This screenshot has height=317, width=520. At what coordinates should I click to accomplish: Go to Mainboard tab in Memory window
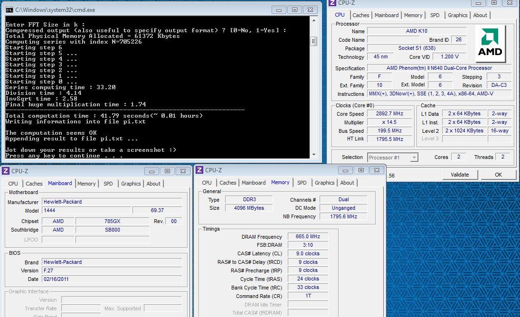(x=254, y=183)
